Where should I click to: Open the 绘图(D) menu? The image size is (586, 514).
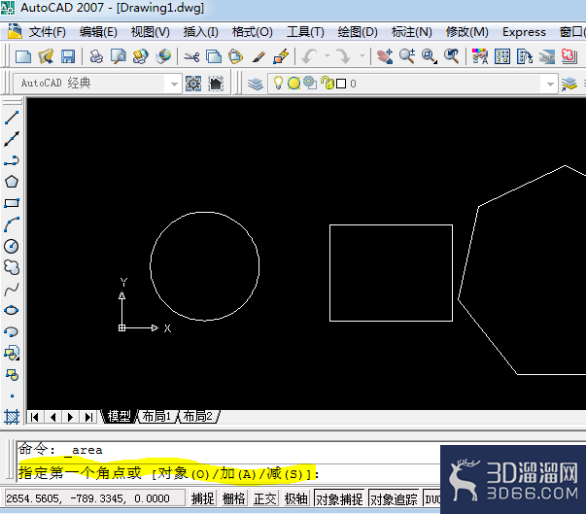point(358,32)
